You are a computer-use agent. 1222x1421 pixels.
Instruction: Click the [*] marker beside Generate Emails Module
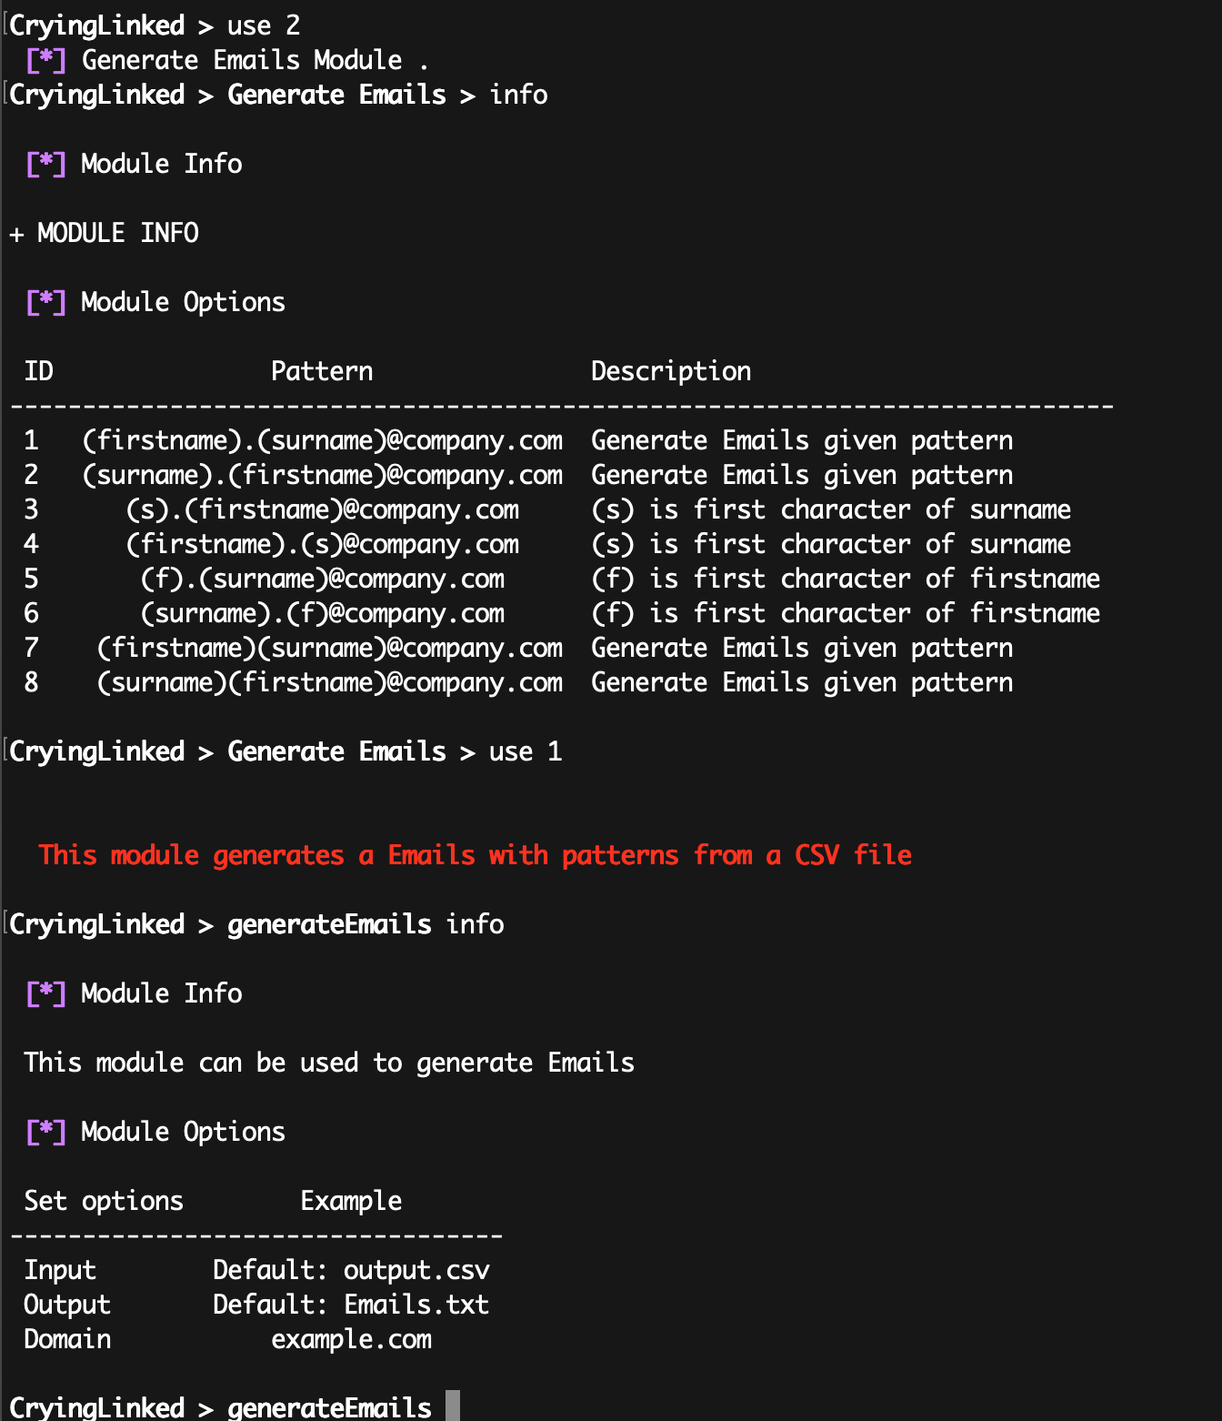[45, 61]
